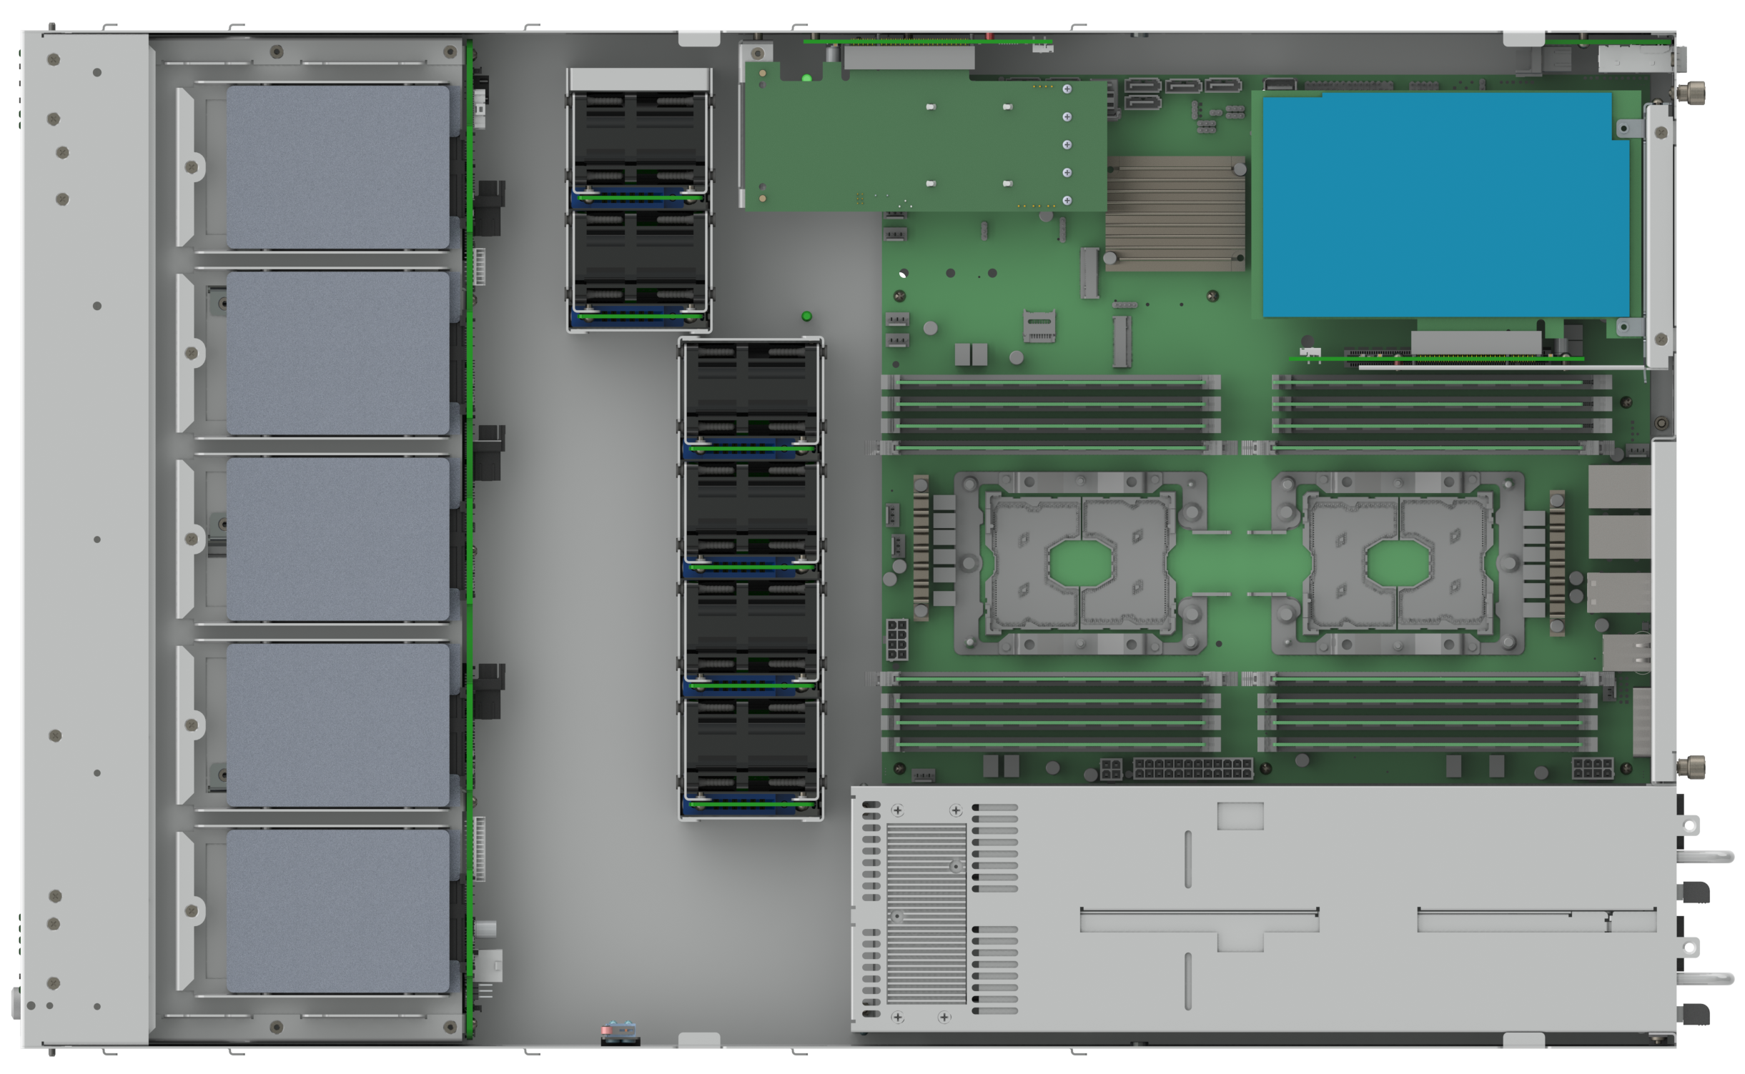This screenshot has width=1745, height=1074.
Task: Select upper-left DIMM slot bank
Action: [x=1051, y=414]
